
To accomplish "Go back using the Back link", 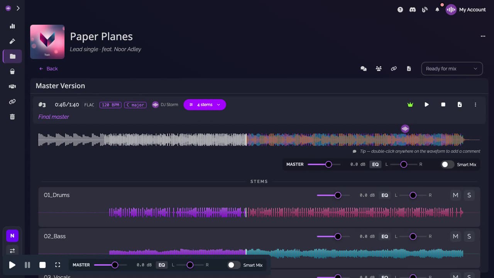I will (48, 69).
